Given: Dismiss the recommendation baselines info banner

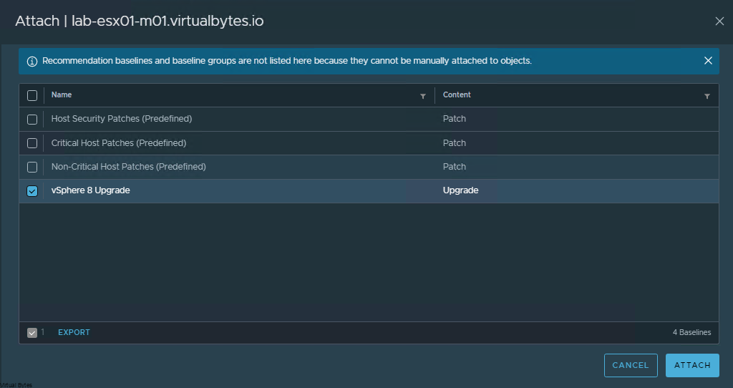Looking at the screenshot, I should [708, 61].
